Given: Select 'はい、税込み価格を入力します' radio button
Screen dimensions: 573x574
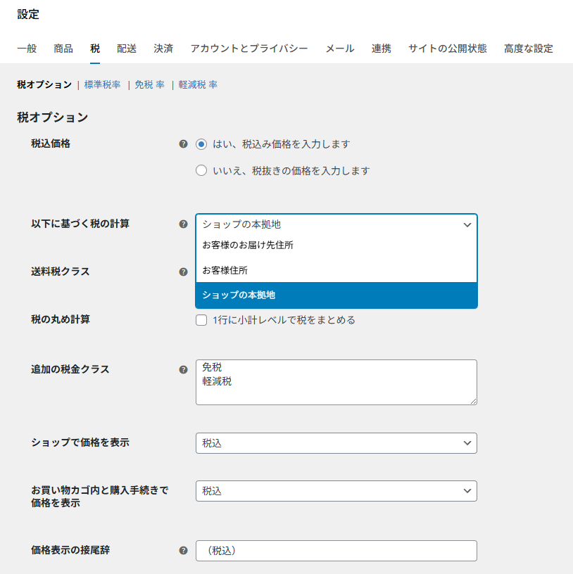Looking at the screenshot, I should (201, 144).
